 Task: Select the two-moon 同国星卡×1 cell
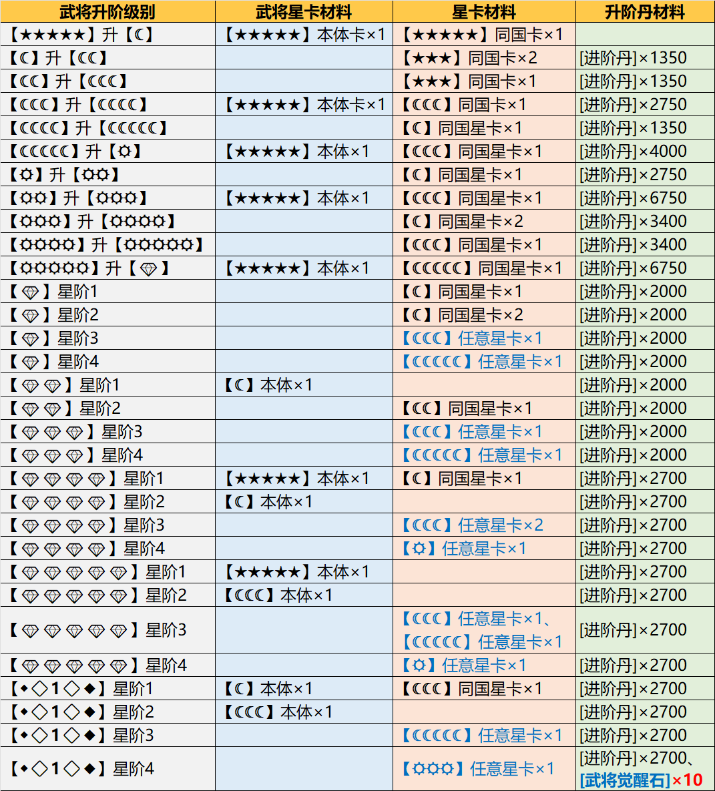(x=484, y=408)
